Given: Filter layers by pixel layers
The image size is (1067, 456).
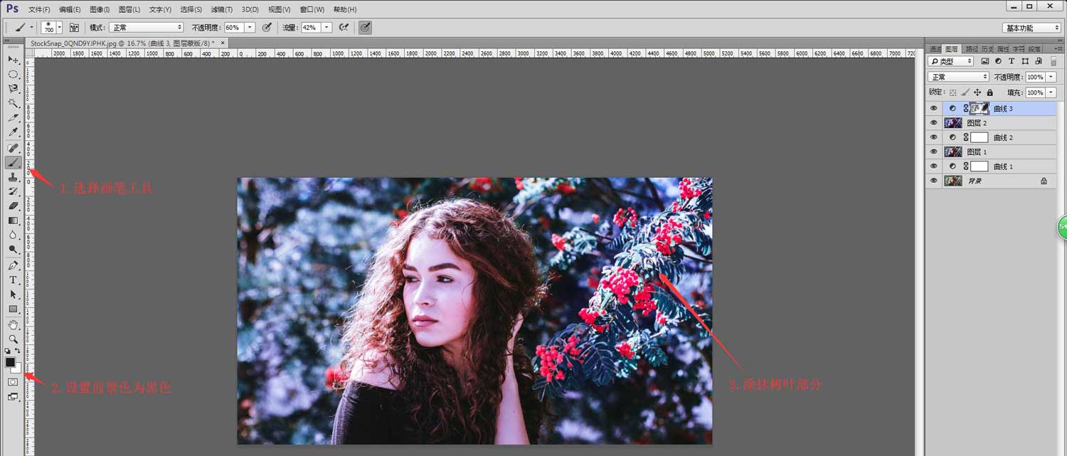Looking at the screenshot, I should coord(986,62).
